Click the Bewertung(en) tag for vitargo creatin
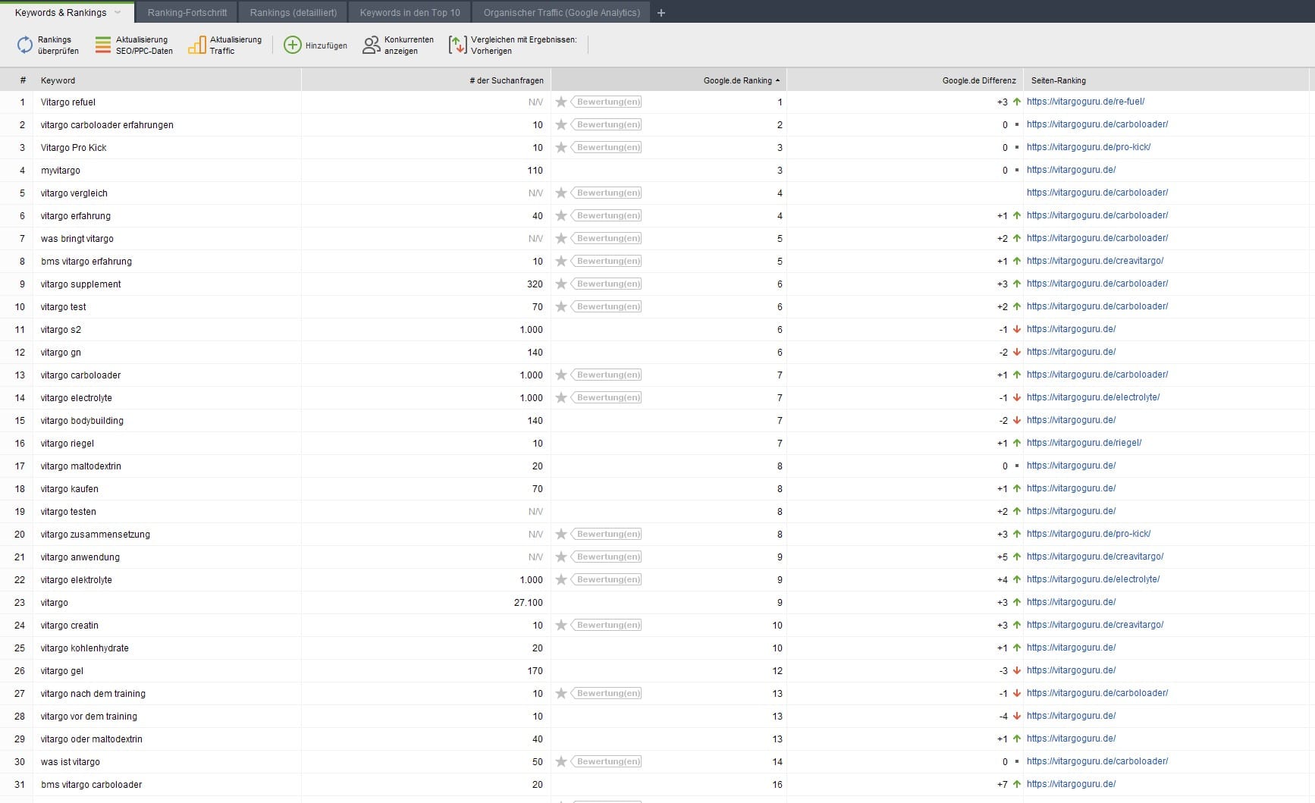Viewport: 1315px width, 803px height. coord(607,625)
